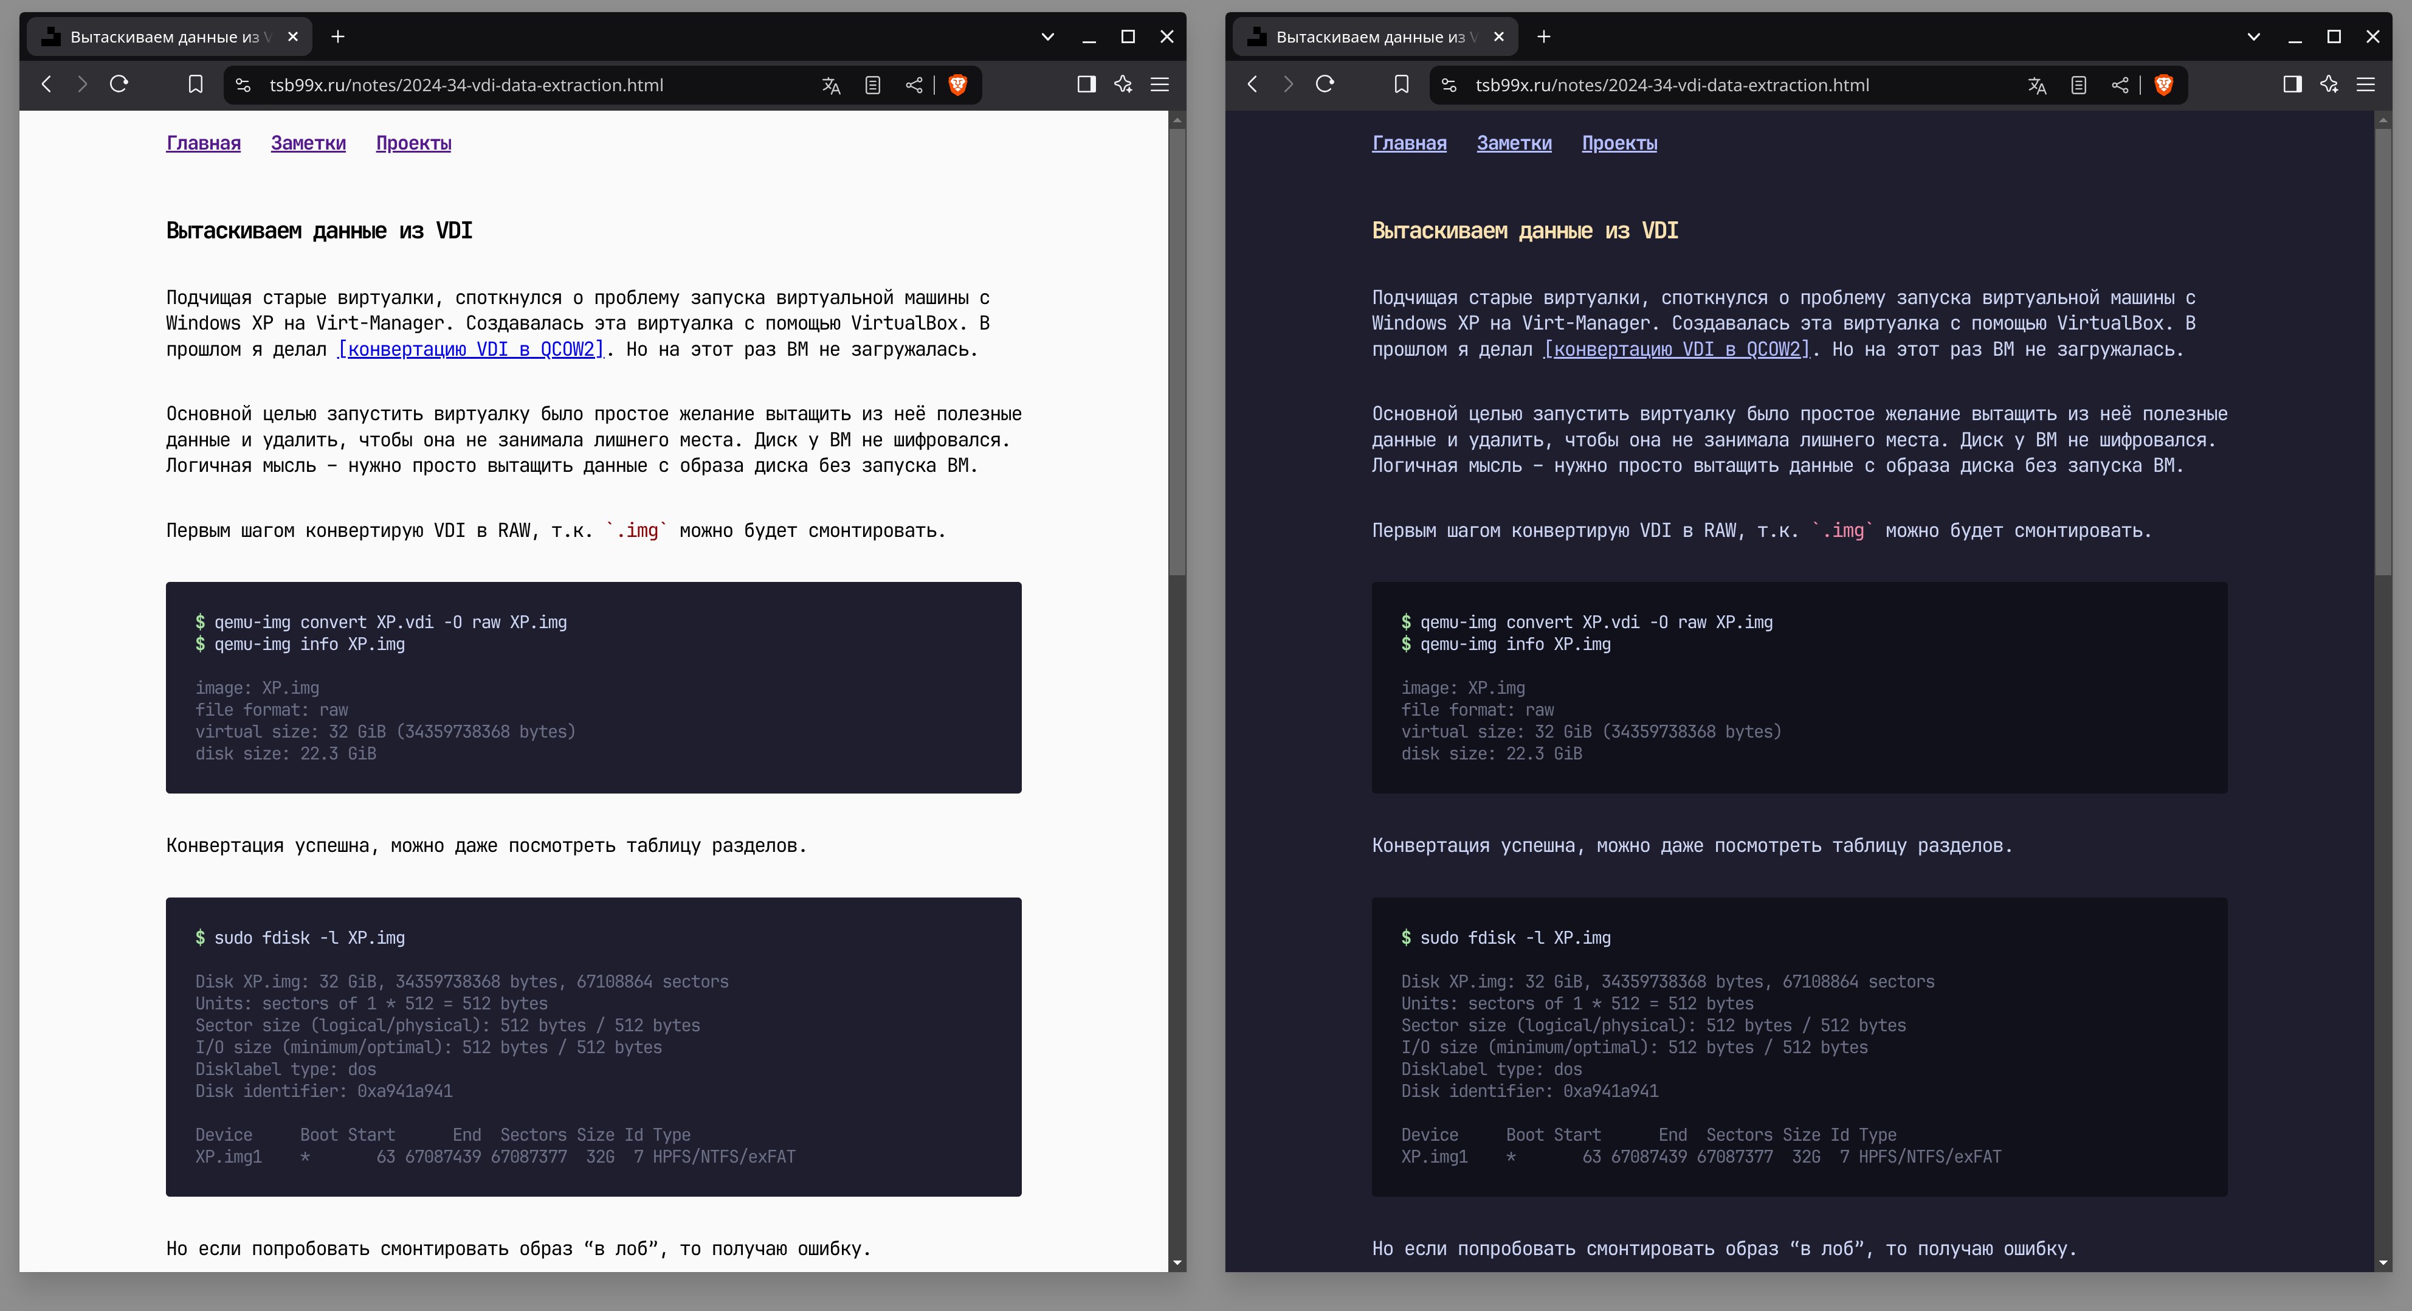Bookmark the page in the left window
The image size is (2412, 1311).
196,85
